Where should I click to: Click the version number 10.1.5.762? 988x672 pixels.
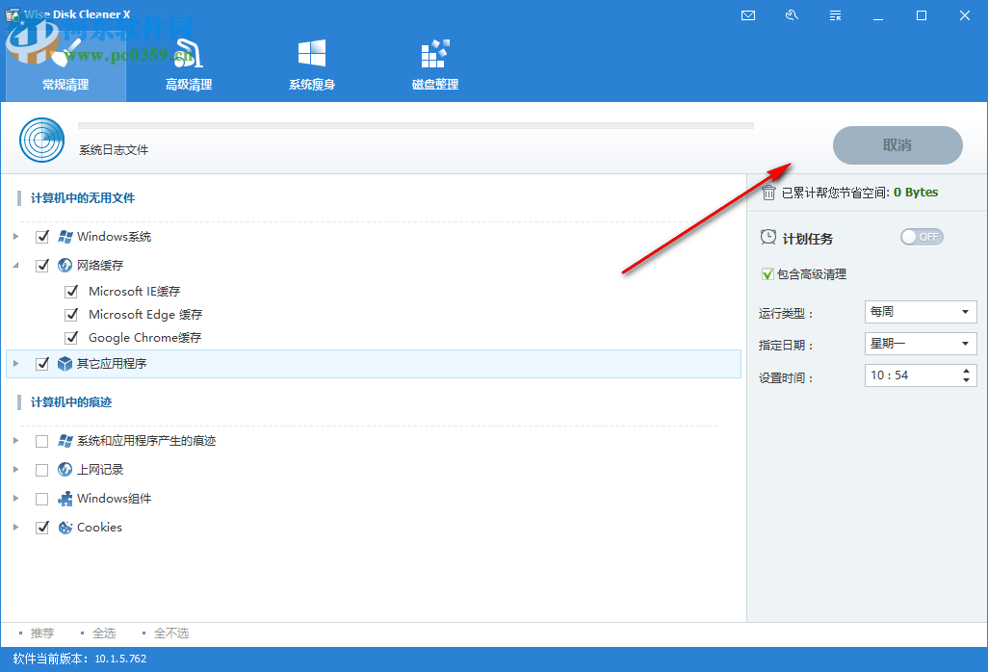120,659
